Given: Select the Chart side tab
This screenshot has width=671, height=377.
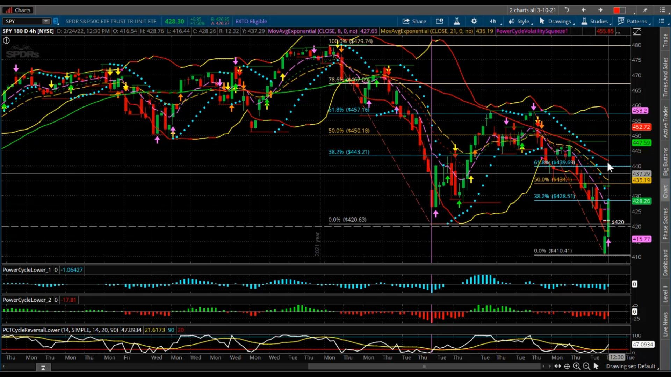Looking at the screenshot, I should 665,191.
